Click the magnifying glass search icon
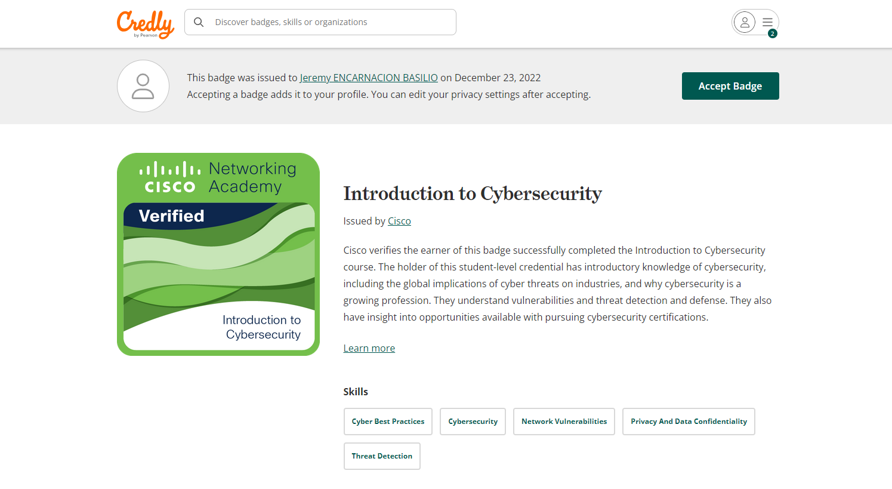The image size is (892, 489). [x=199, y=22]
